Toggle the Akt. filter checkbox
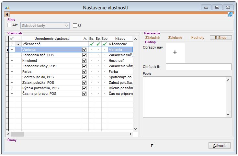238x156 pixels. 9,25
